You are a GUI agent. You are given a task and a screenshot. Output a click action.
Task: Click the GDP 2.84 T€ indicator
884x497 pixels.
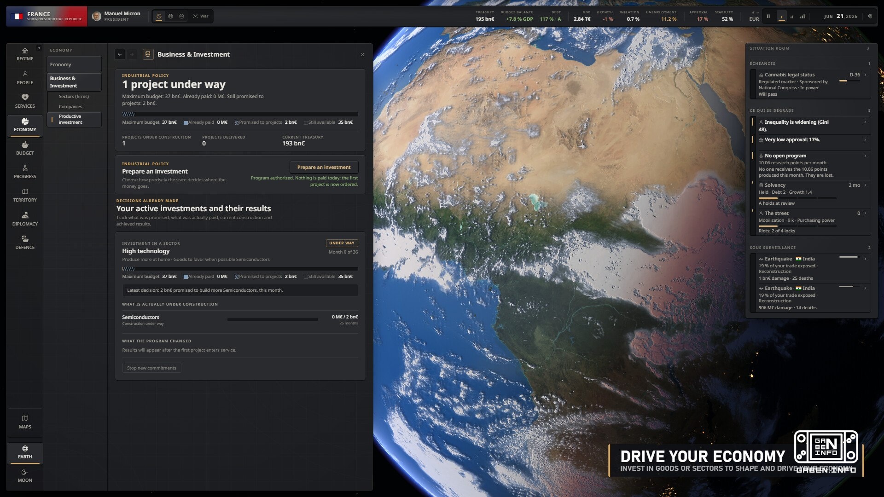click(x=582, y=16)
